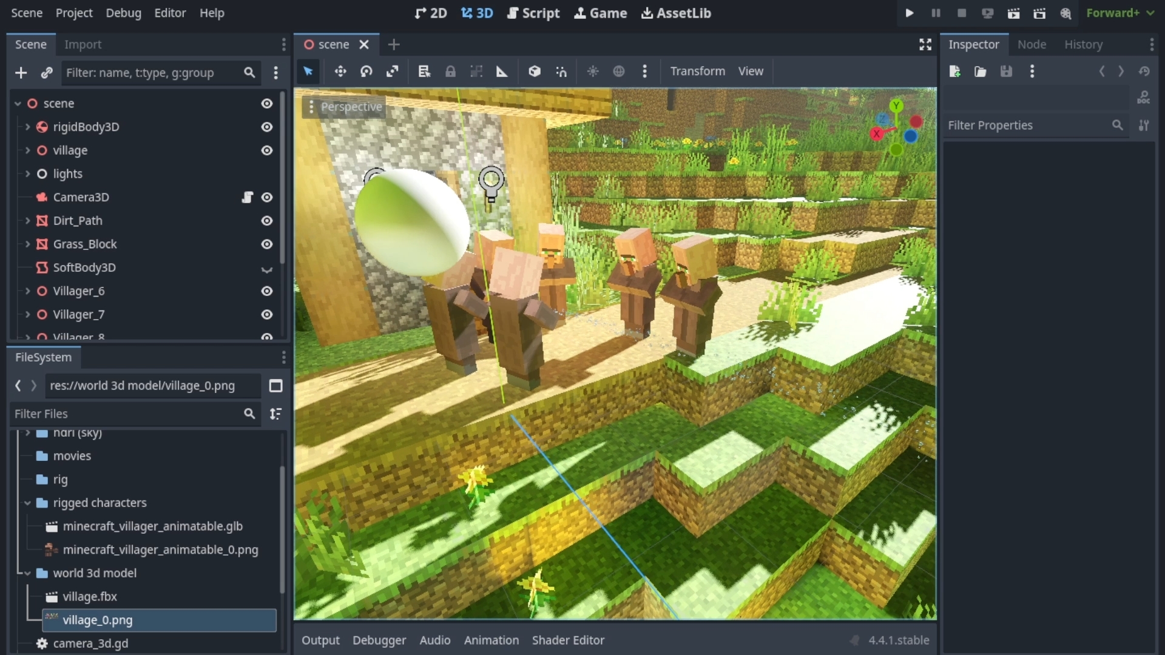1165x655 pixels.
Task: Hide the Grass_Block node
Action: click(x=267, y=244)
